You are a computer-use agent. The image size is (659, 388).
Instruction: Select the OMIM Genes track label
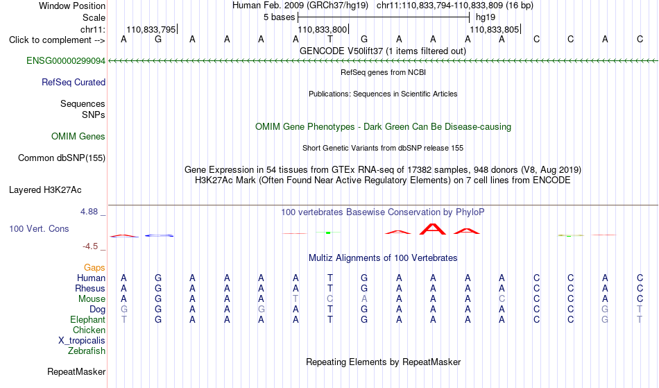(78, 137)
